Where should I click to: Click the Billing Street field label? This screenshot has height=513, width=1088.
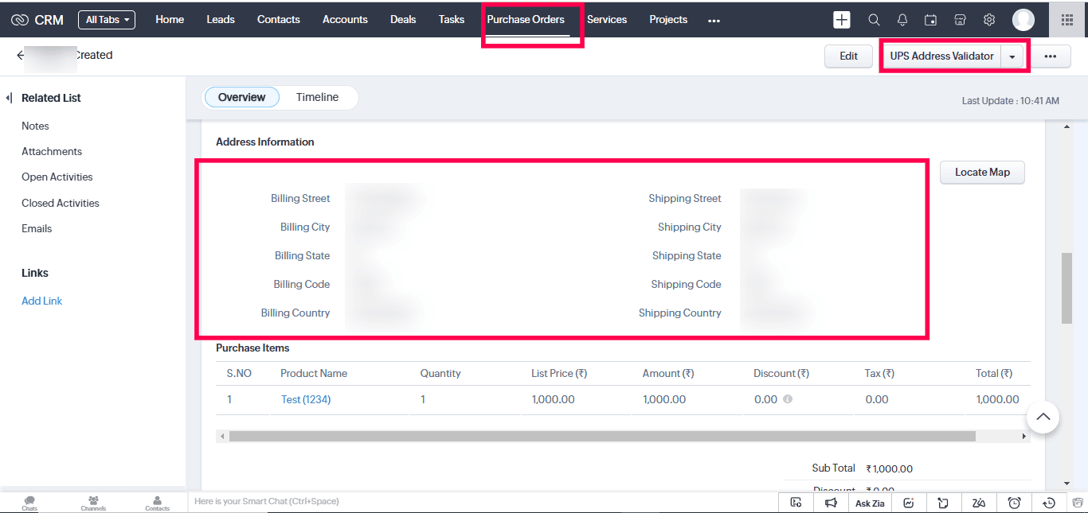pos(300,198)
